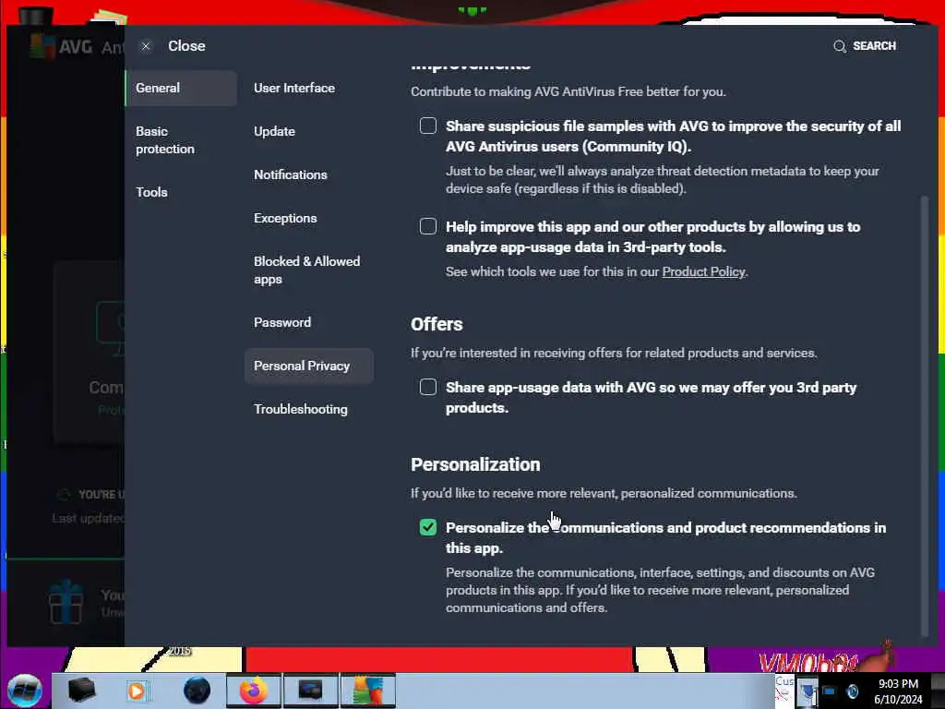
Task: Click the action center flag tray icon
Action: tap(807, 692)
